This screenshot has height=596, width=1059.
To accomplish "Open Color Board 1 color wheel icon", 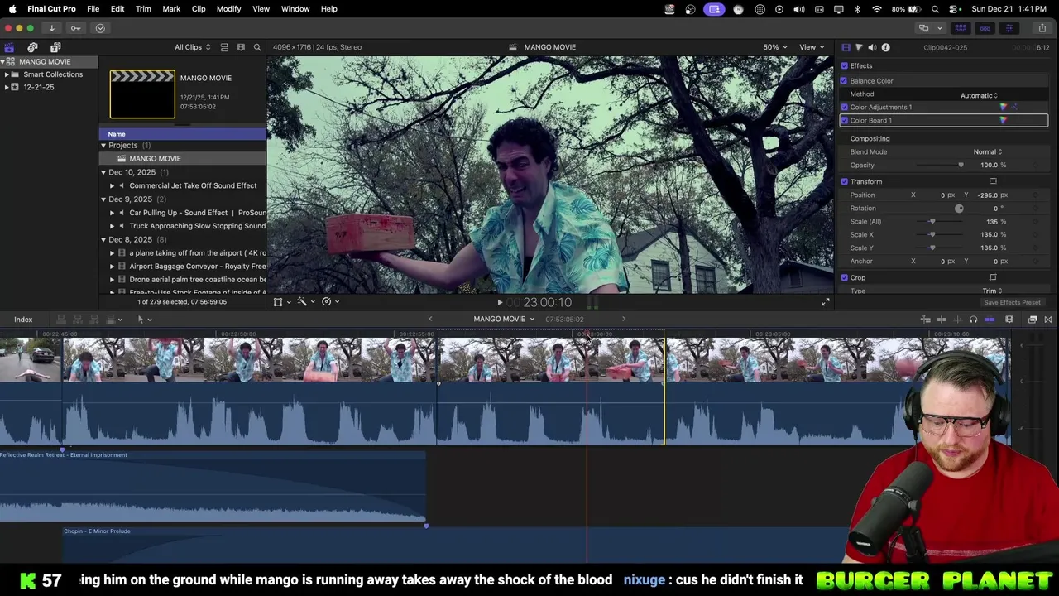I will click(1004, 120).
